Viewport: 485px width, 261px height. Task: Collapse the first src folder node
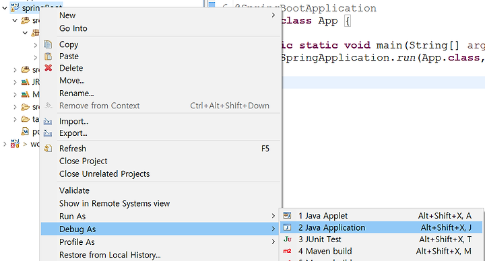(x=15, y=20)
